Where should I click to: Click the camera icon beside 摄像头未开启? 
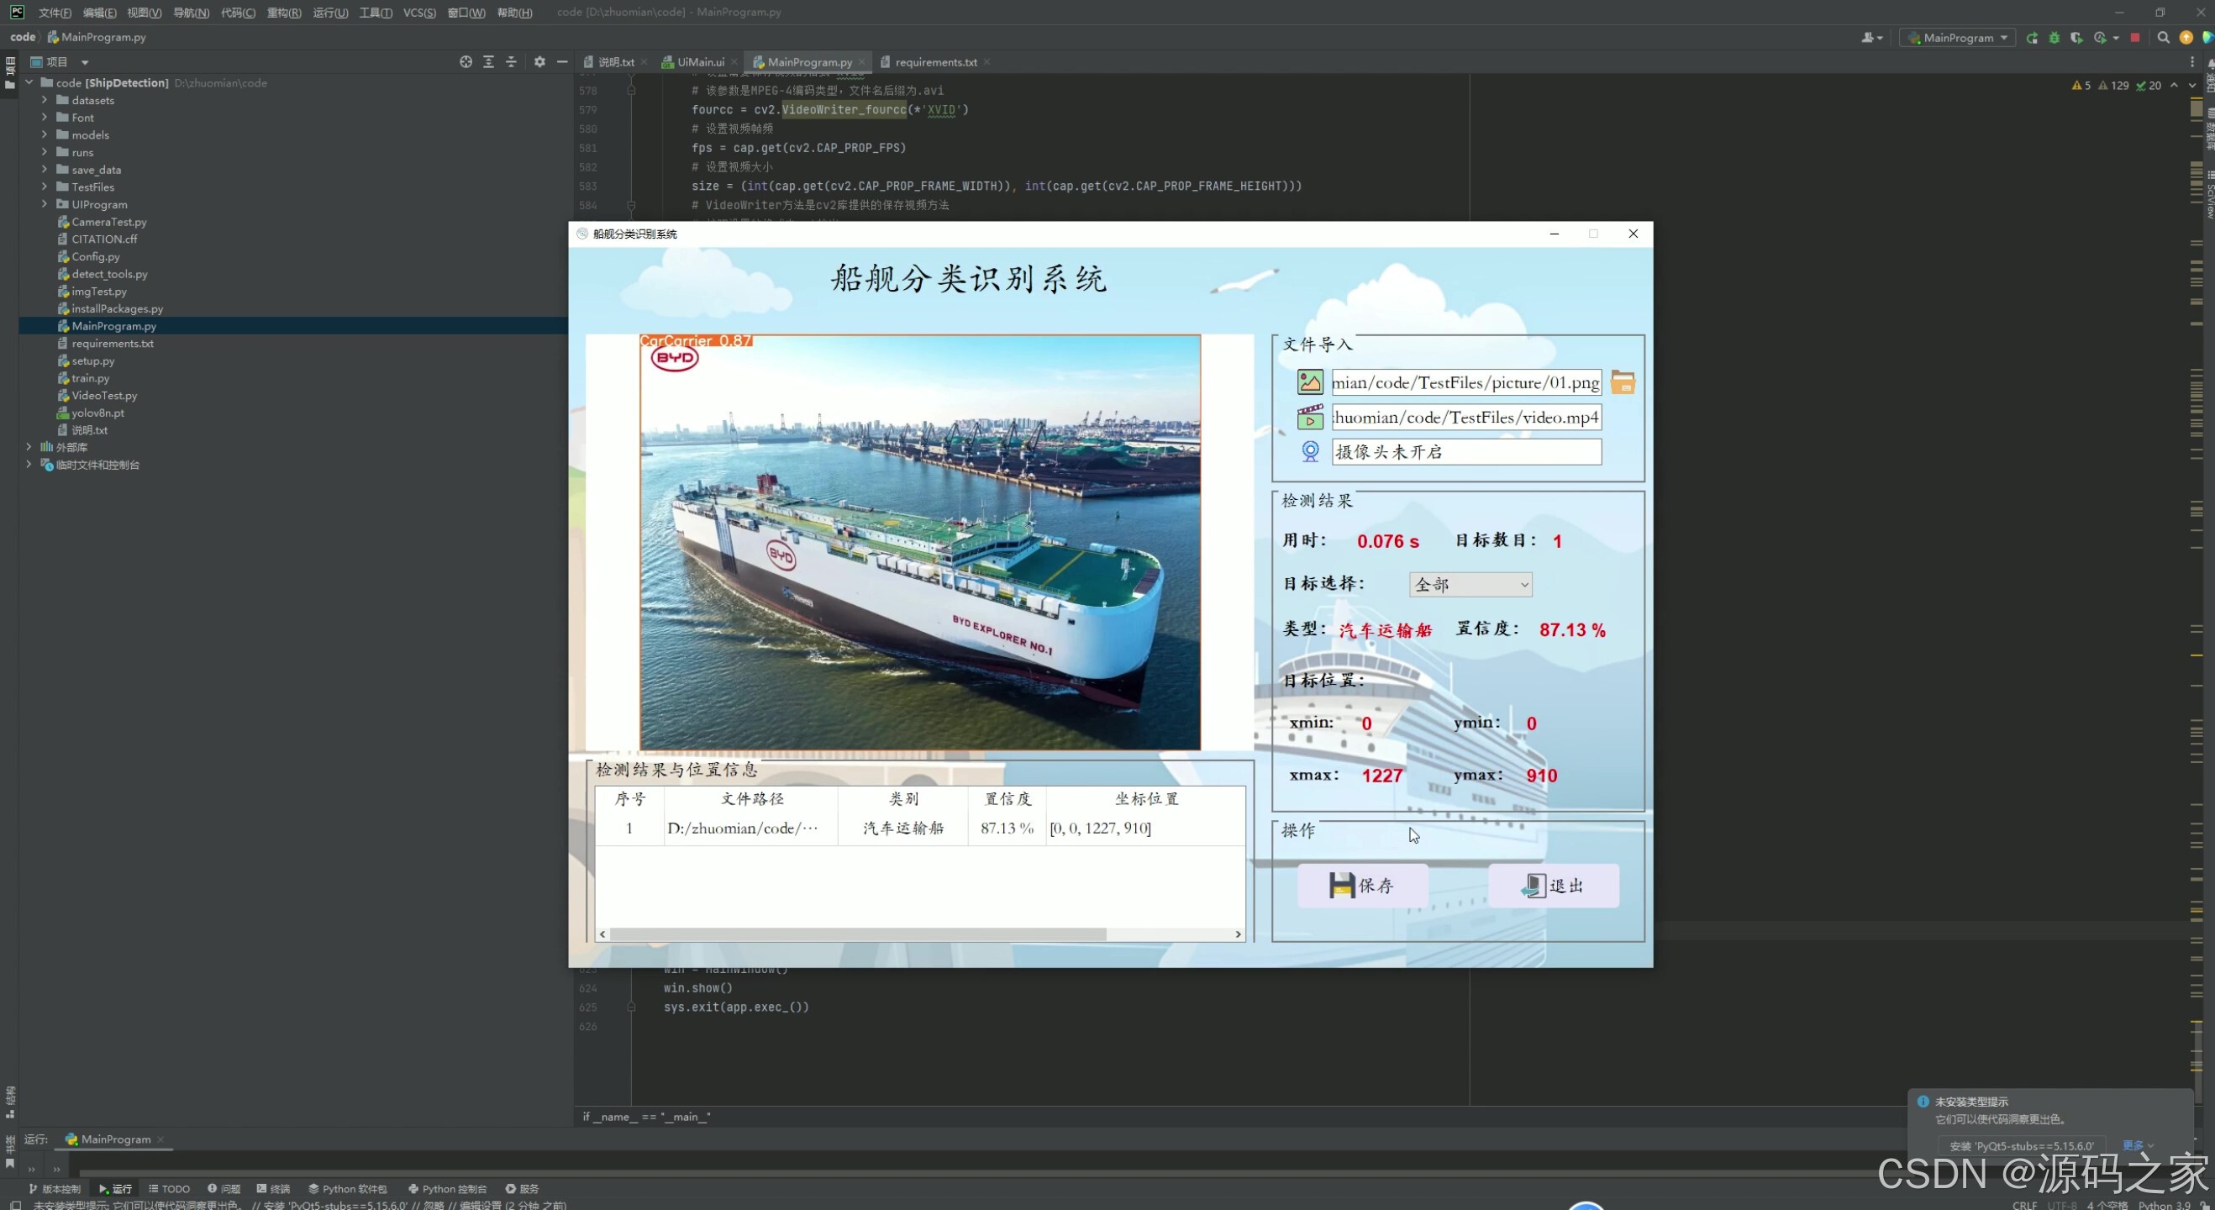(x=1309, y=451)
